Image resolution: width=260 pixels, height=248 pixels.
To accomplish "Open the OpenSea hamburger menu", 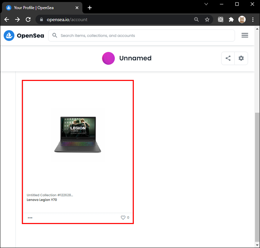I will pos(245,35).
